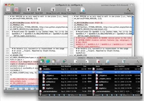Click right pane vertical scrollbar in configure.in
Image resolution: width=144 pixels, height=101 pixels.
click(133, 25)
